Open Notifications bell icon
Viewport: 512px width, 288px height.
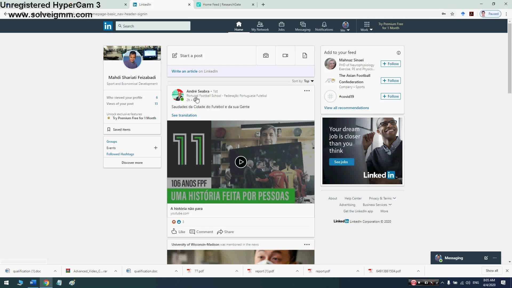(x=324, y=26)
